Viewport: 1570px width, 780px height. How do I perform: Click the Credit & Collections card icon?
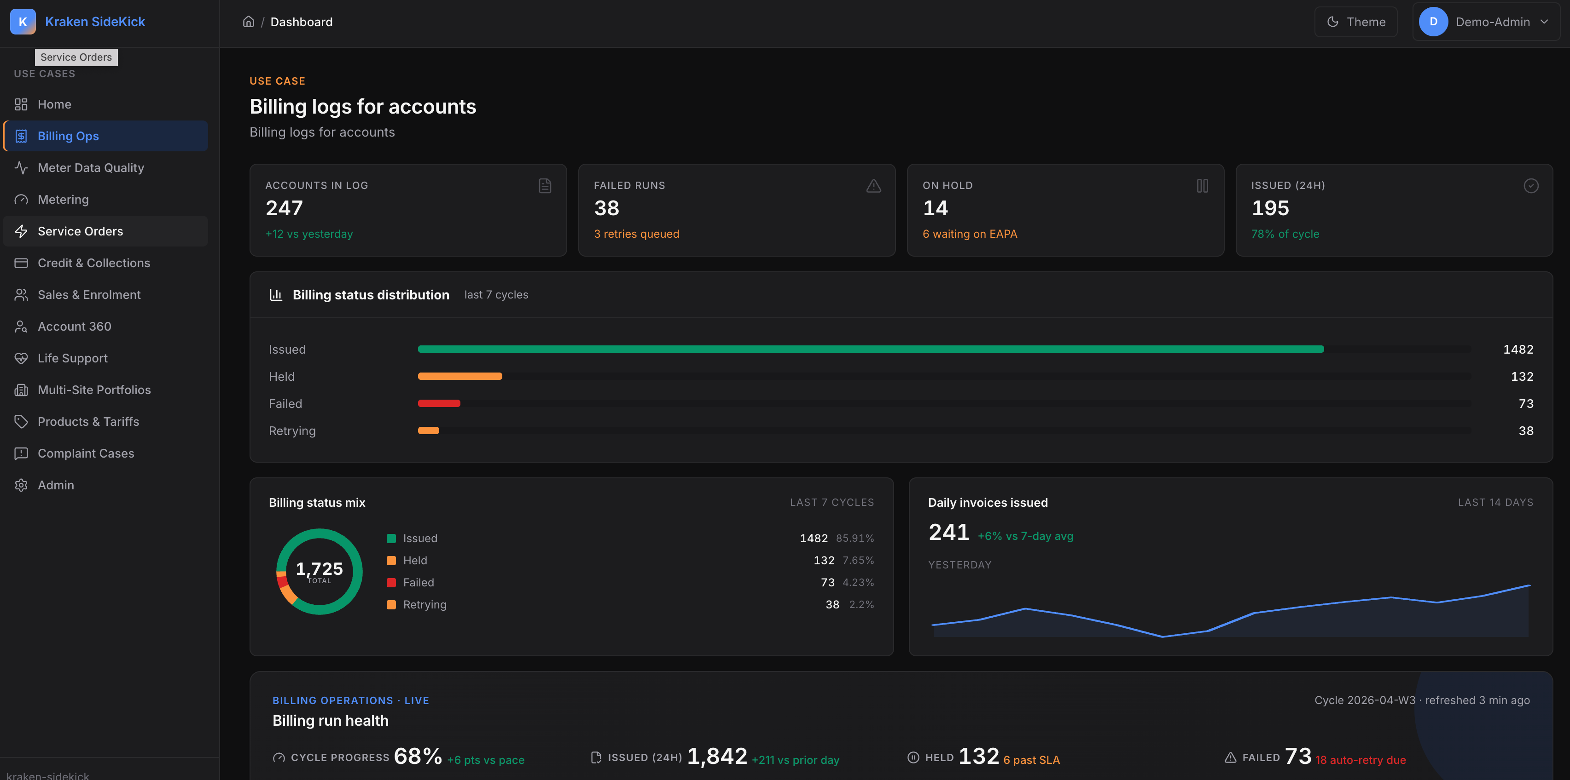21,263
